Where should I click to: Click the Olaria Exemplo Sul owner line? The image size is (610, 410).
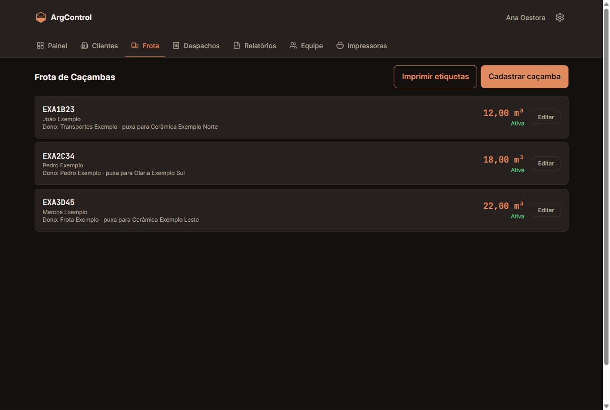coord(113,173)
